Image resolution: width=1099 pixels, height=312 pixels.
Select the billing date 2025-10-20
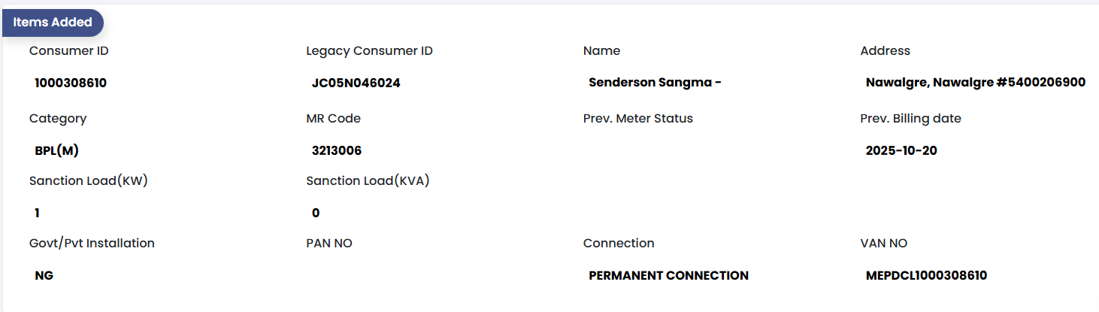click(x=901, y=151)
